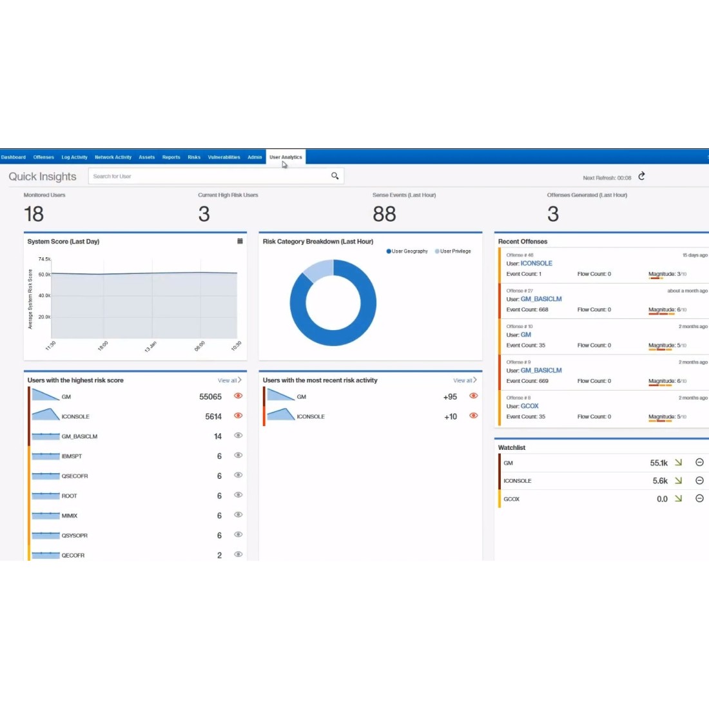The width and height of the screenshot is (709, 709).
Task: Toggle the User Privilege legend entry
Action: [x=453, y=251]
